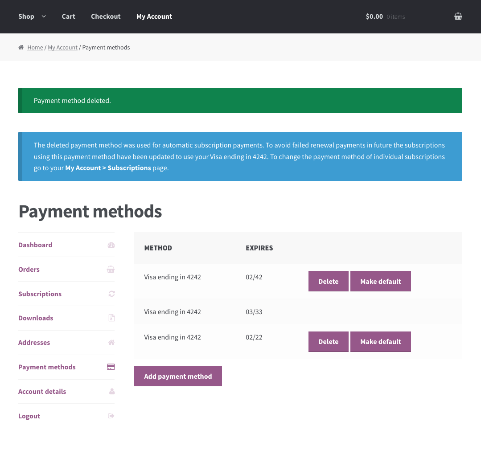Click the house icon next to Addresses
This screenshot has width=481, height=450.
(x=111, y=342)
